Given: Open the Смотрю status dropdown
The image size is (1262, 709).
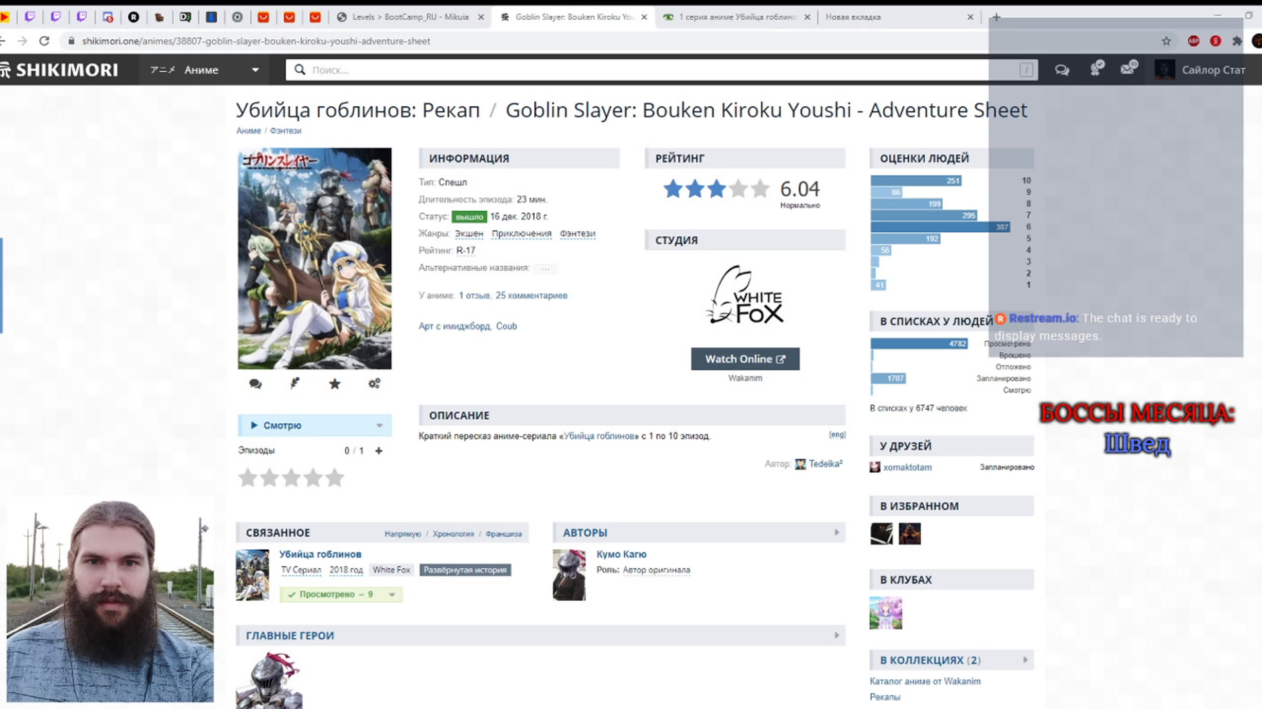Looking at the screenshot, I should click(x=315, y=425).
